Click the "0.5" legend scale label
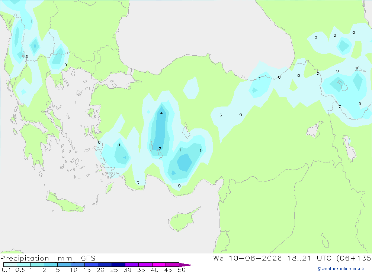Screen dimensions: 372x272 coord(20,270)
